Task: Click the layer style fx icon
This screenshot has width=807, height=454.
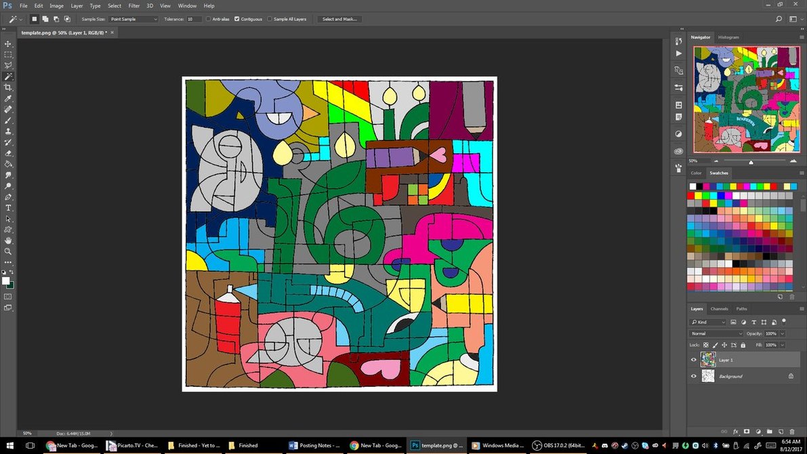Action: click(735, 431)
